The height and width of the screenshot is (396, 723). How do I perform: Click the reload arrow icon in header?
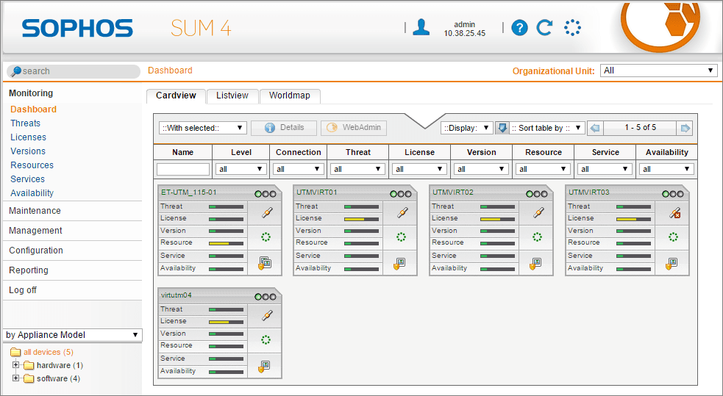[x=544, y=28]
